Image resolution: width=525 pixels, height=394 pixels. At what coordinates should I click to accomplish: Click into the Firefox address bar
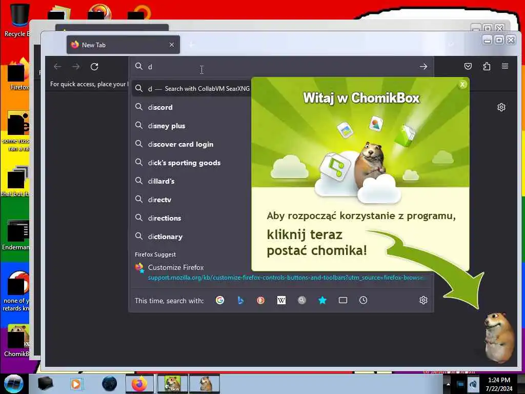coord(281,67)
